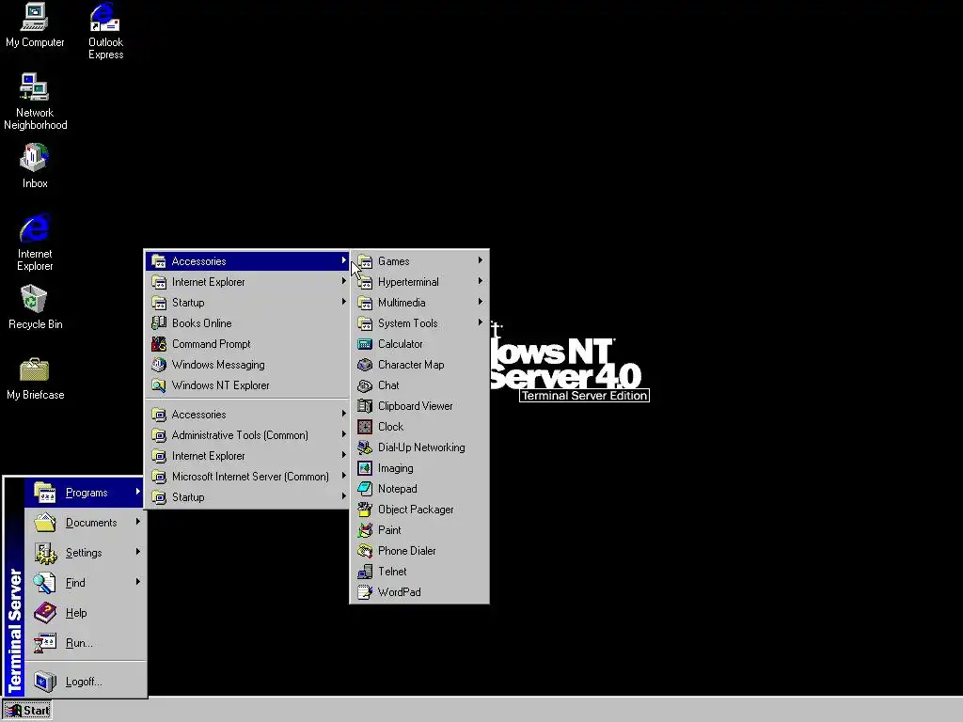Expand the Multimedia submenu

[x=419, y=303]
